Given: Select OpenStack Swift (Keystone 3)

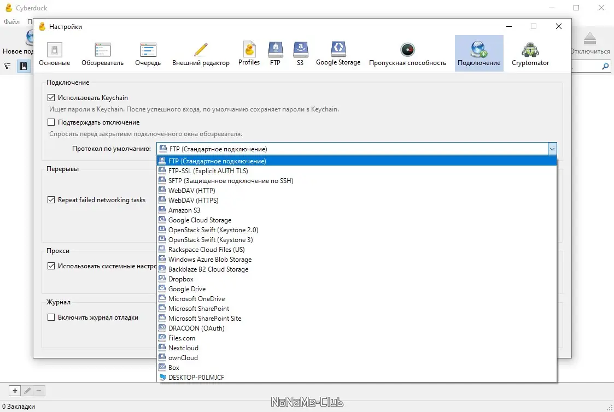Looking at the screenshot, I should 356,239.
